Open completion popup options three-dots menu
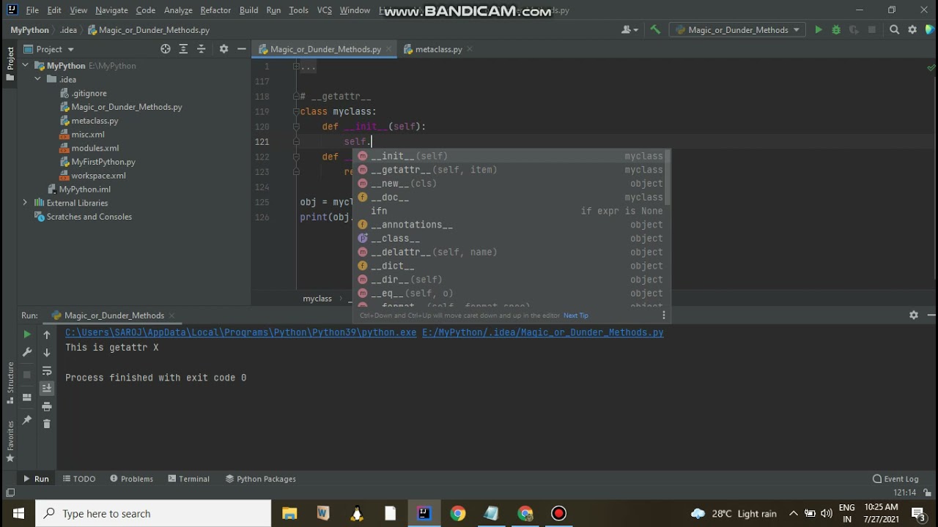 664,315
